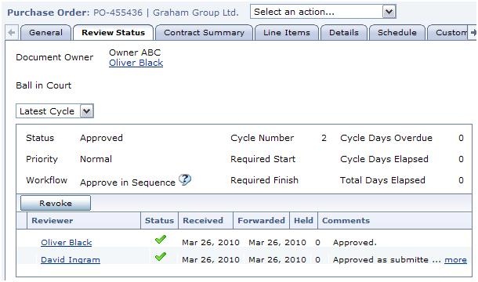Screen dimensions: 478x282
Task: Click the right tab scroll arrow
Action: click(x=473, y=32)
